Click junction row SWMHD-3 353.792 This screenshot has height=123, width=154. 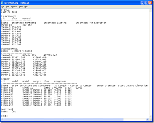coord(11,38)
